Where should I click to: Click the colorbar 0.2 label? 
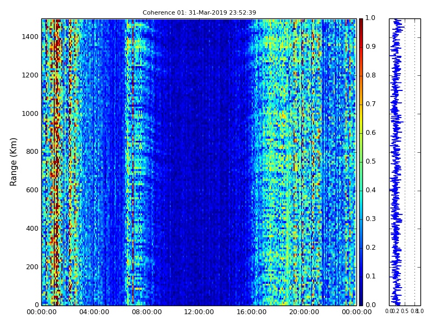click(371, 248)
